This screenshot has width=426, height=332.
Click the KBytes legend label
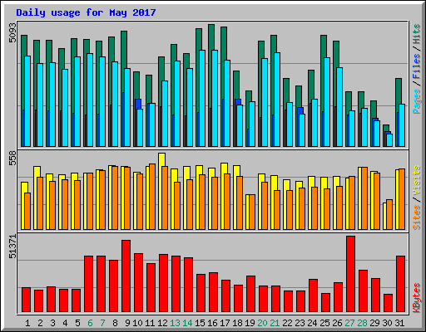click(x=417, y=298)
